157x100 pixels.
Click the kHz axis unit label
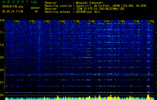click(x=2, y=20)
